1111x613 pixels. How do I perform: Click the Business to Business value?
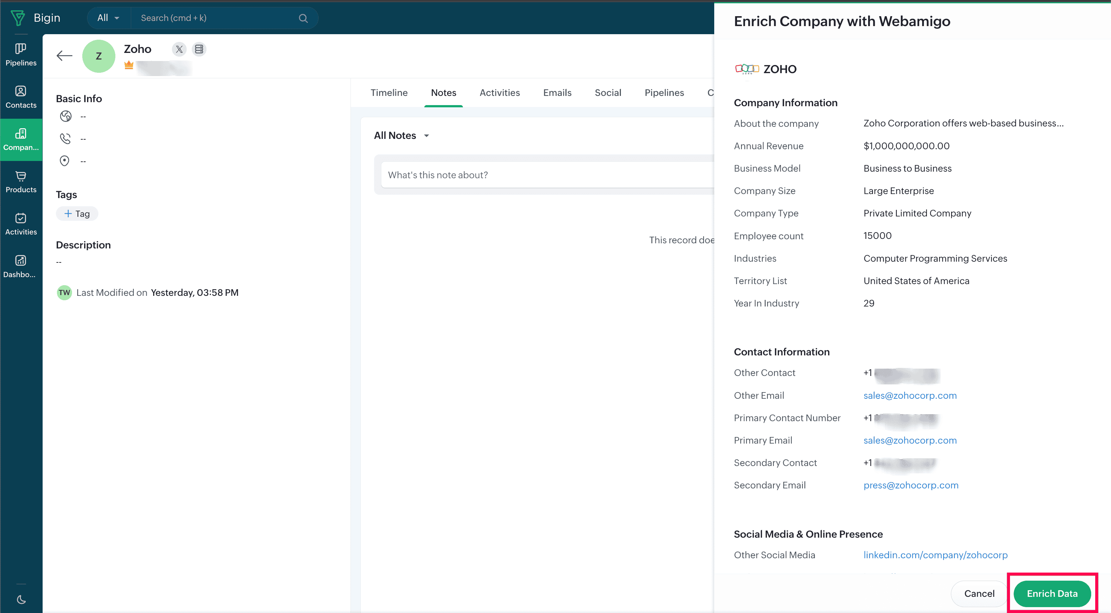pos(907,168)
